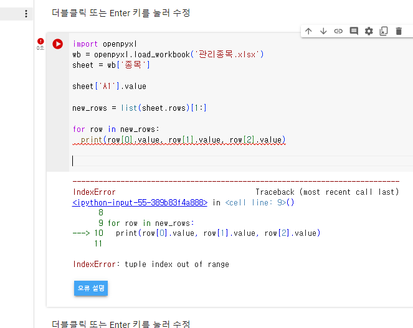This screenshot has height=328, width=413.
Task: Move cell down with arrow icon
Action: (x=323, y=31)
